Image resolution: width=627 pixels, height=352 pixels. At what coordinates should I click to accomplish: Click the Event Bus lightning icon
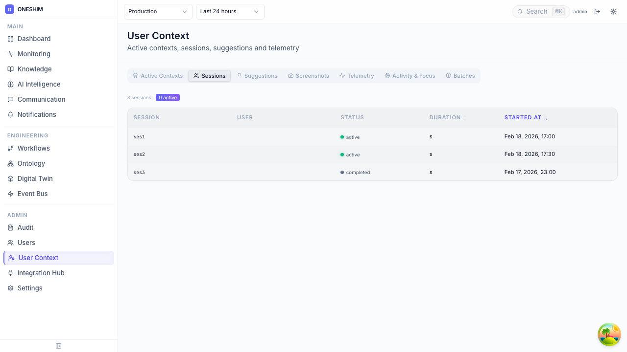coord(10,194)
